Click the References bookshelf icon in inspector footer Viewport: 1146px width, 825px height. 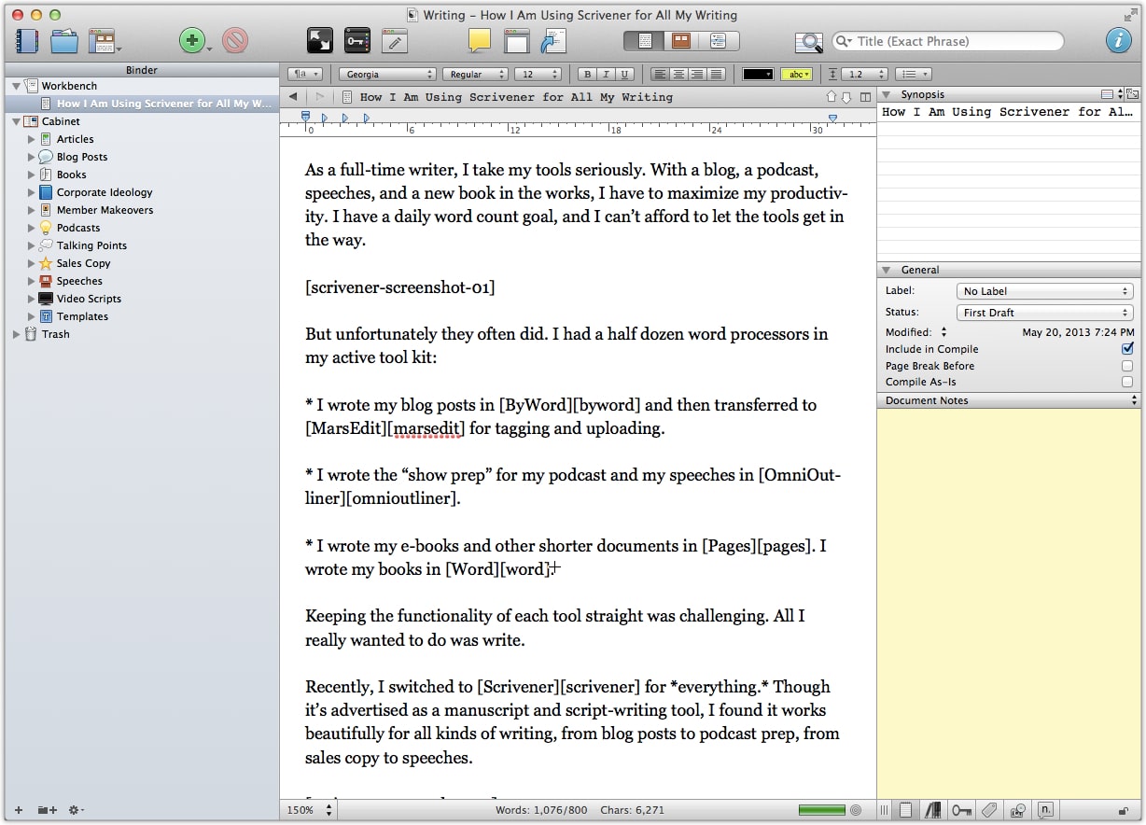(x=932, y=810)
